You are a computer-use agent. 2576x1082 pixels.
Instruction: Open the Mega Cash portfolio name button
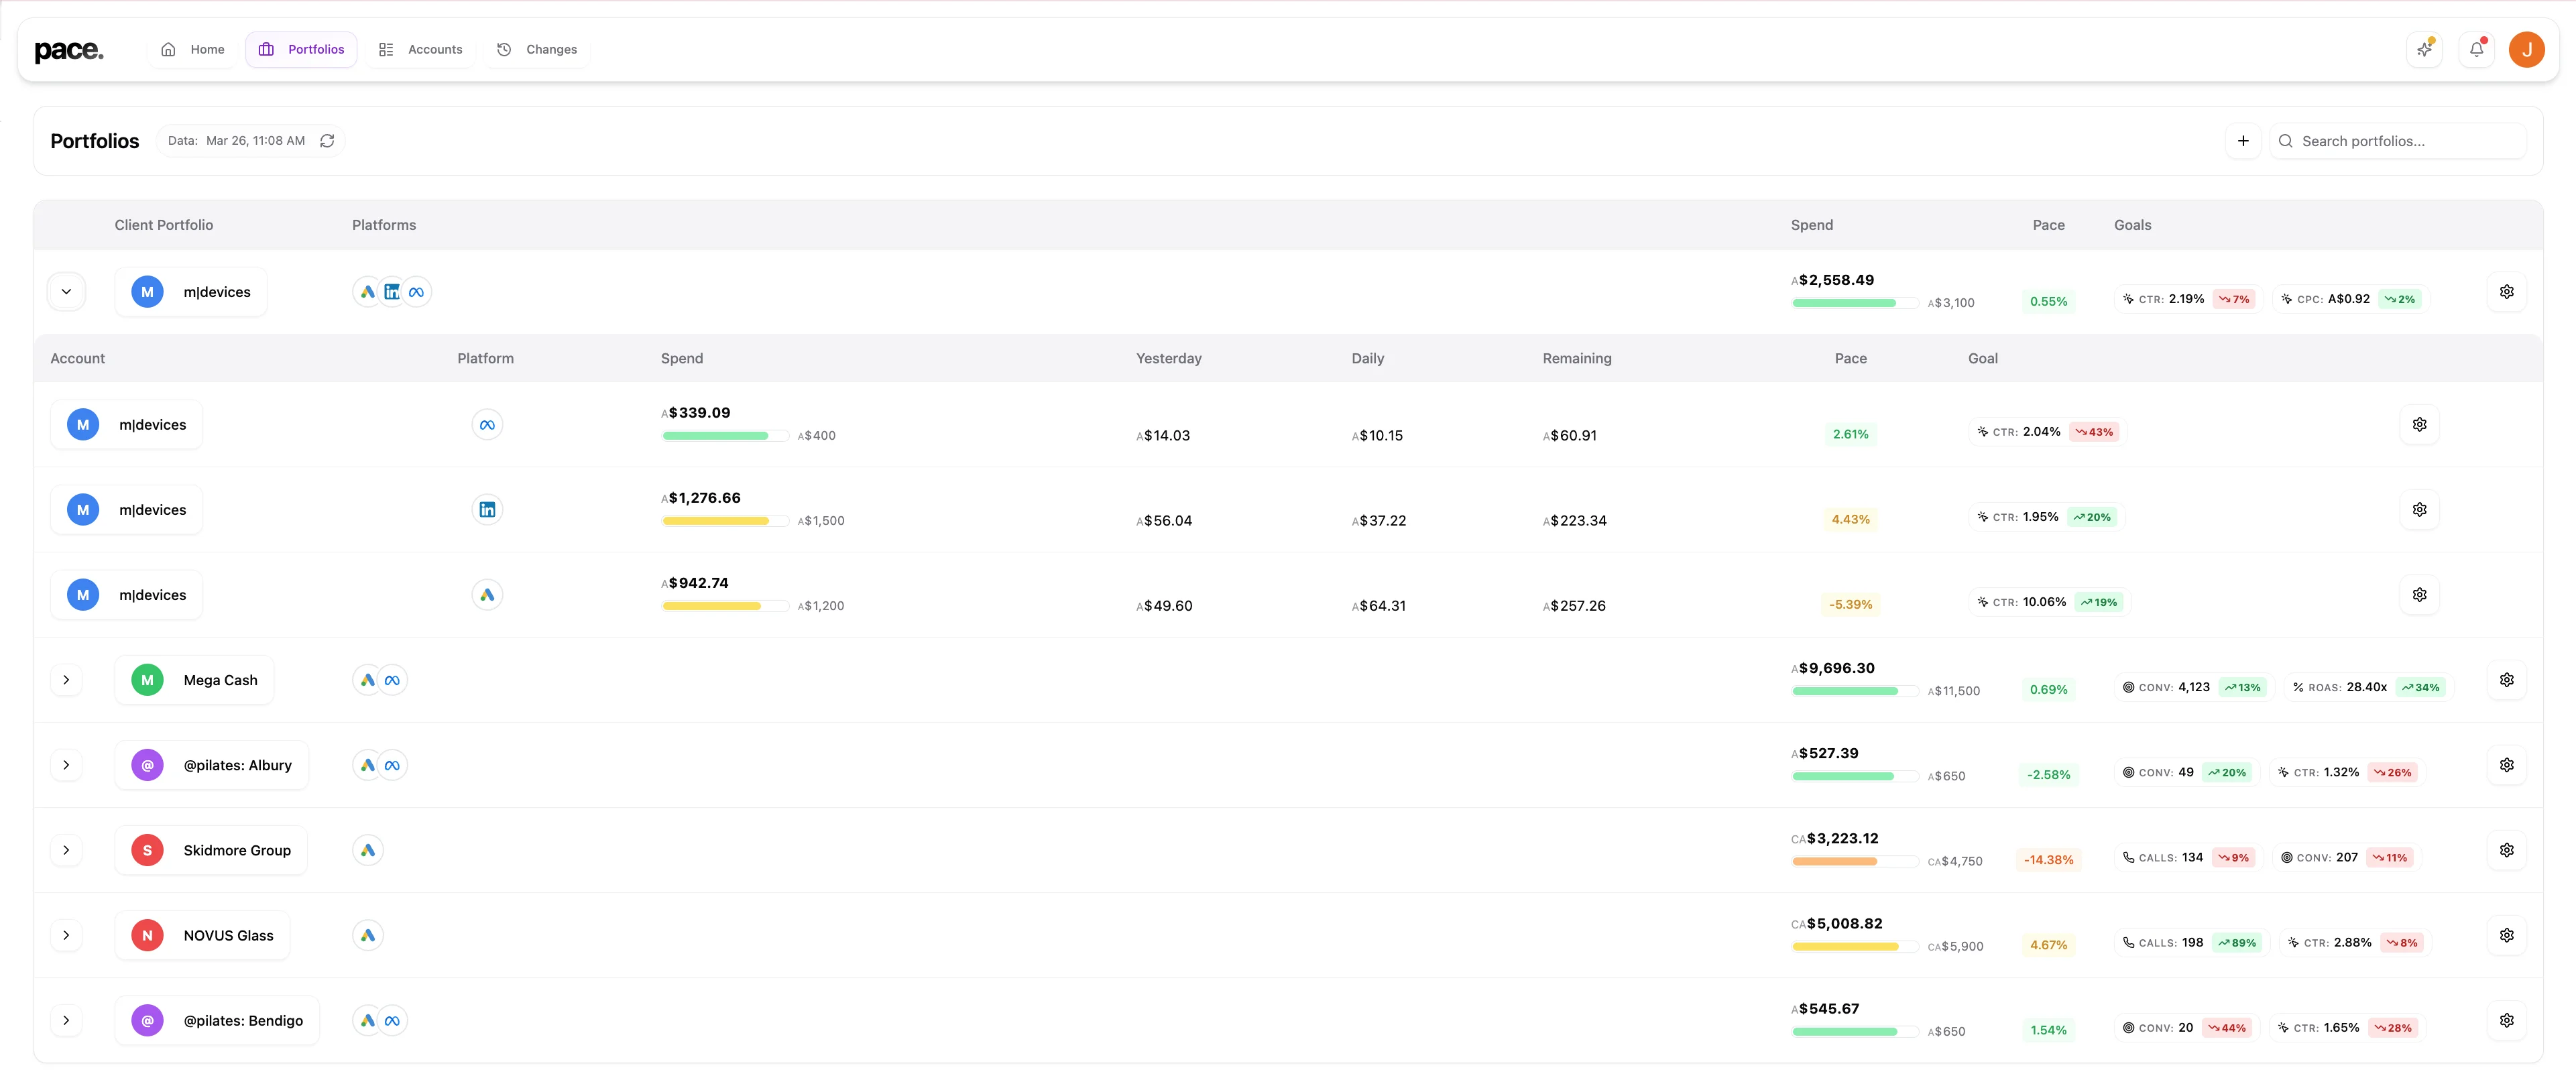[194, 680]
